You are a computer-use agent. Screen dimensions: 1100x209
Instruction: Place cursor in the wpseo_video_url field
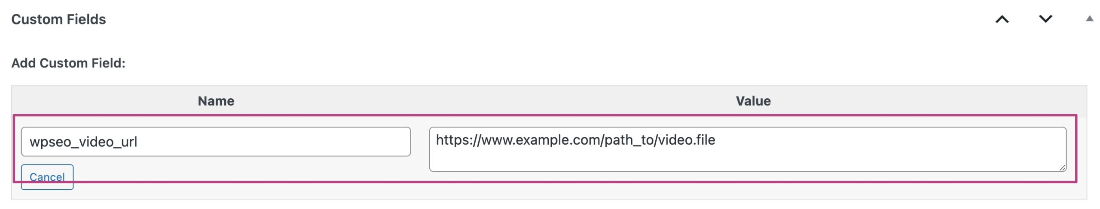click(x=216, y=142)
